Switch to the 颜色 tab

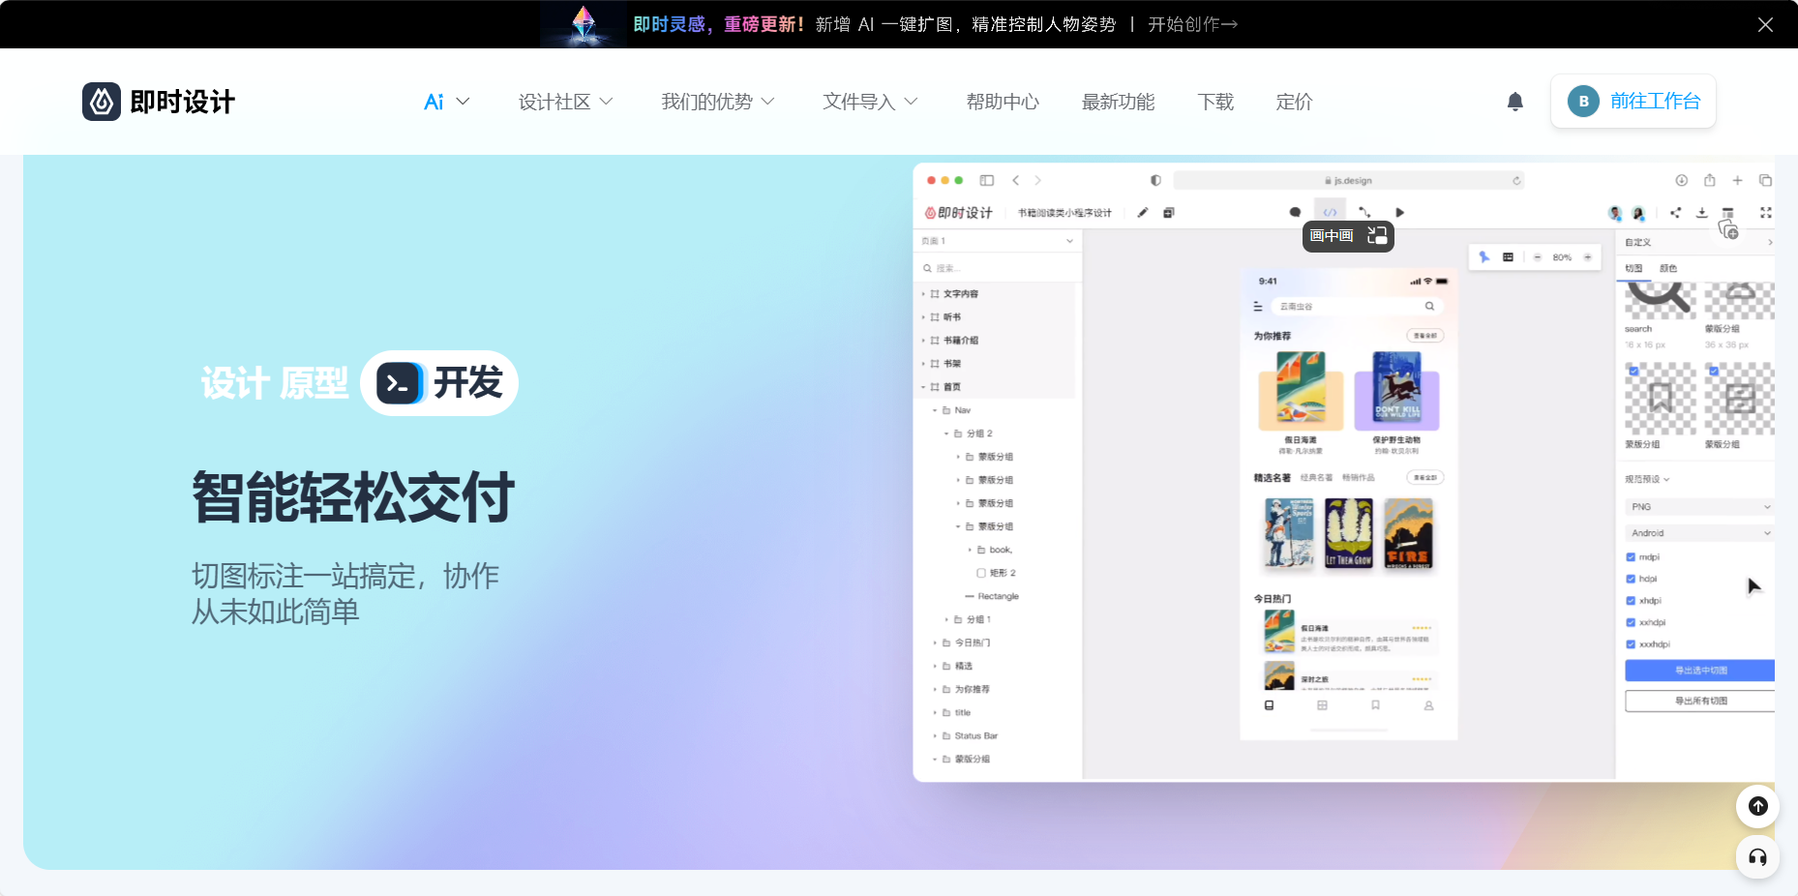click(x=1668, y=268)
